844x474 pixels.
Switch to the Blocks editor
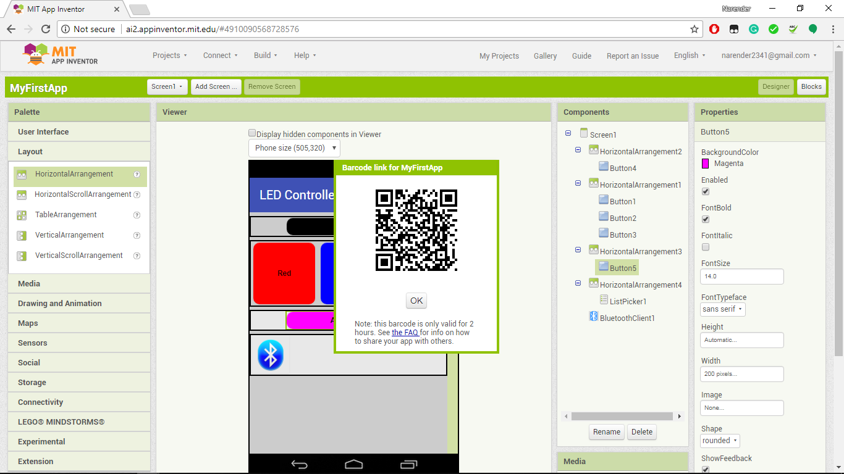[811, 87]
